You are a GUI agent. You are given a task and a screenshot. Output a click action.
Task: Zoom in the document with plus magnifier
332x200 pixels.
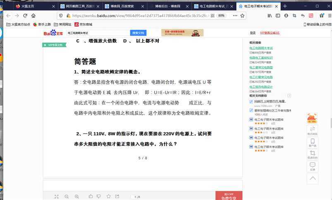coord(76,196)
